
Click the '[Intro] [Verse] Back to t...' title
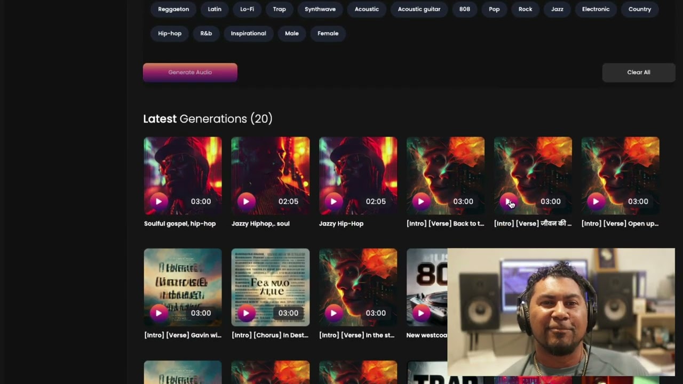446,223
